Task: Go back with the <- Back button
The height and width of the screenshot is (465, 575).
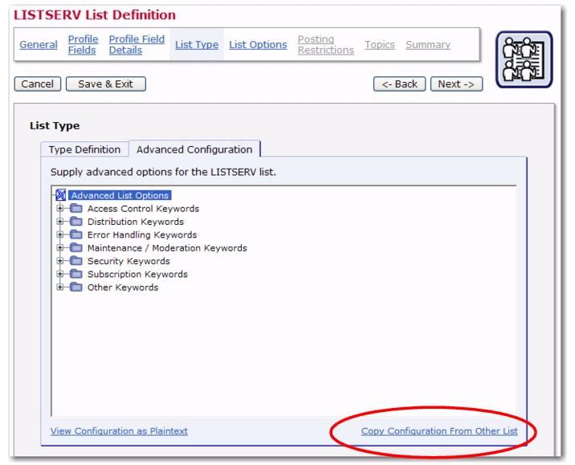Action: (x=399, y=84)
